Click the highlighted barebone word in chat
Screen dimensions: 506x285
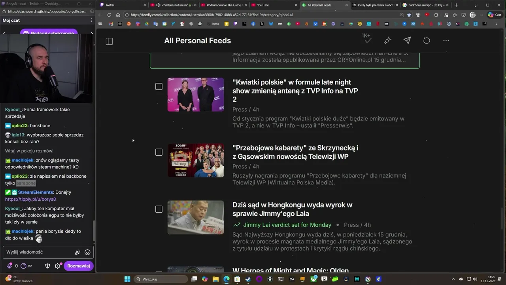coord(26,183)
